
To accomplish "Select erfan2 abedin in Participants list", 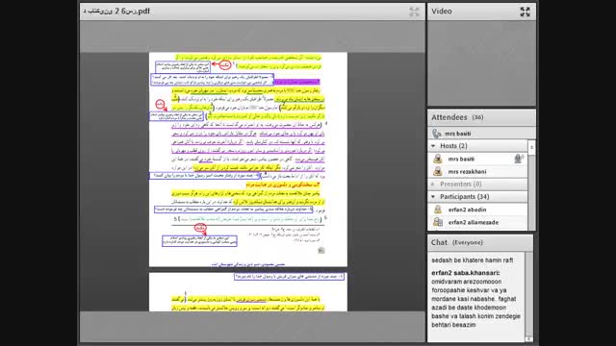I will coord(467,210).
